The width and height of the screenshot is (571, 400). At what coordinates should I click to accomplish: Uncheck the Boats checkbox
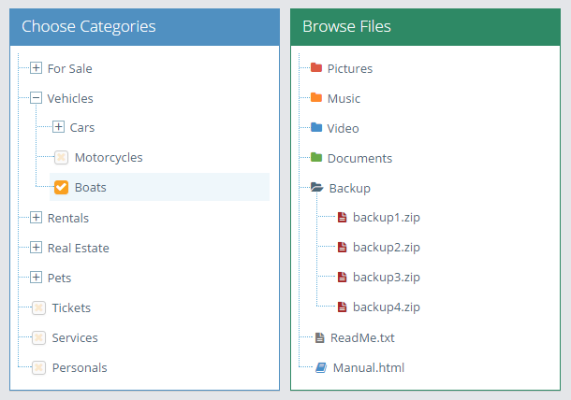[x=61, y=187]
